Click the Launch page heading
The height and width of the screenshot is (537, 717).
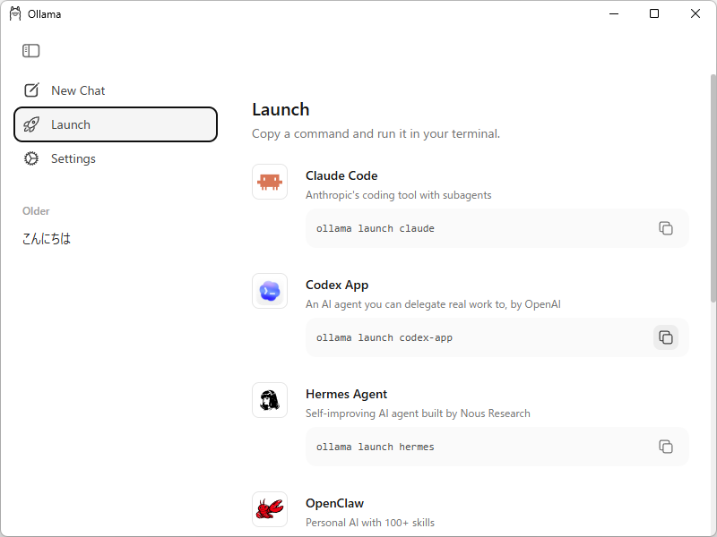[x=281, y=109]
